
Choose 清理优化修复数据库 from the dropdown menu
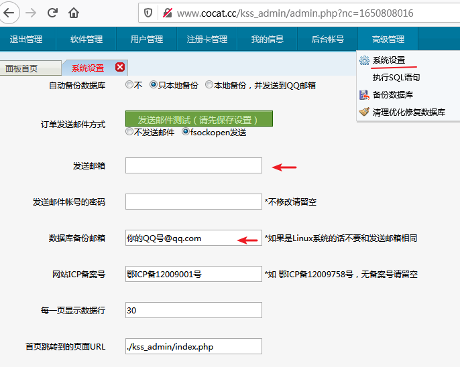[409, 112]
